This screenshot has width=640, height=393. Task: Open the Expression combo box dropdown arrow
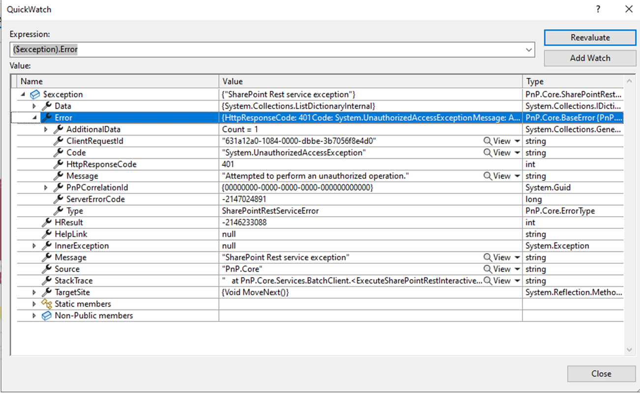[529, 49]
